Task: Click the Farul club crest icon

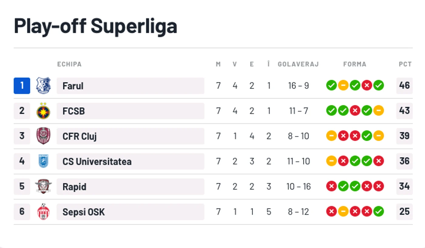Action: click(43, 86)
